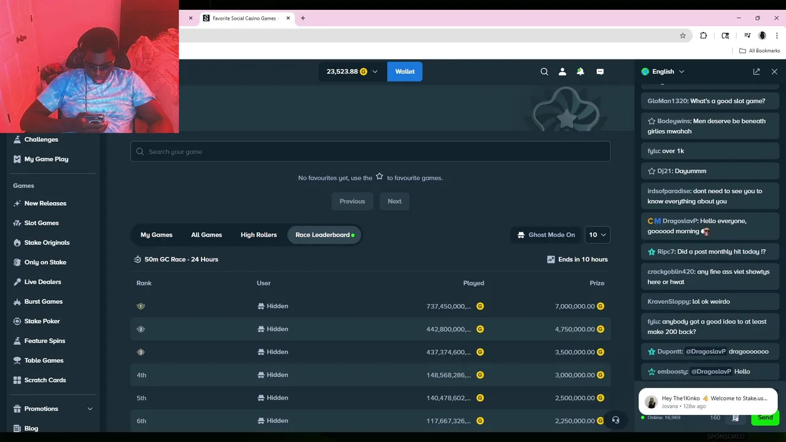The height and width of the screenshot is (442, 786).
Task: Click the 50m GC Race - 24 Hours title
Action: 181,260
